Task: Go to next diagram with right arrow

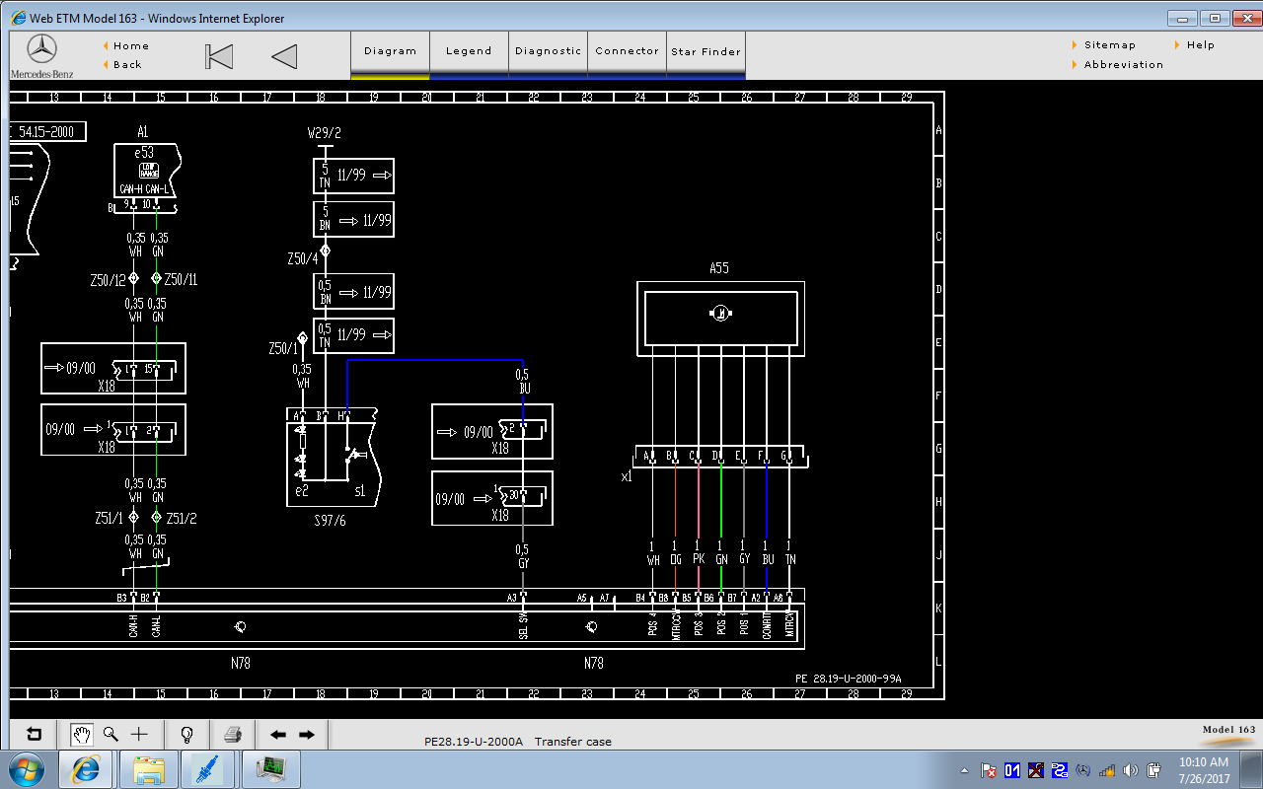Action: 307,734
